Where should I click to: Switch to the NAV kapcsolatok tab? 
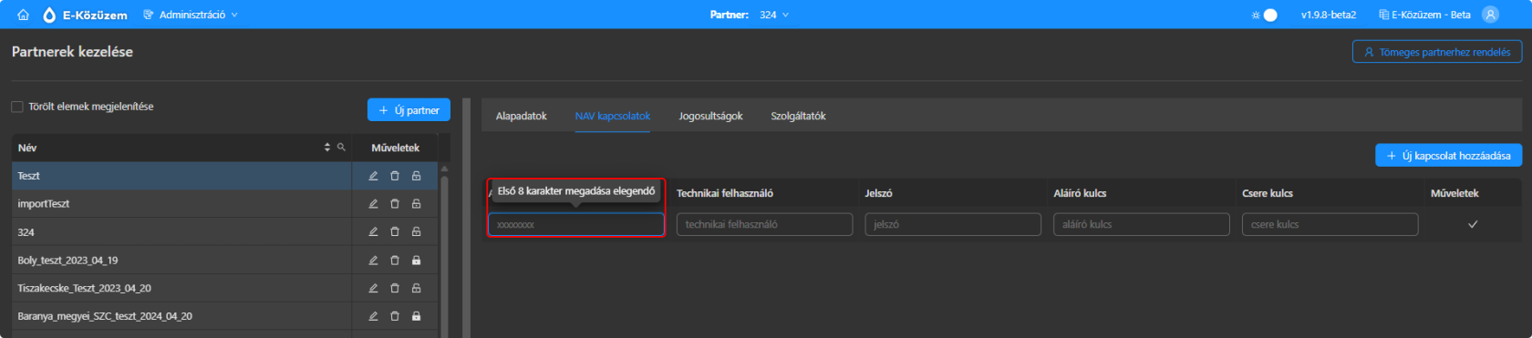pyautogui.click(x=613, y=116)
